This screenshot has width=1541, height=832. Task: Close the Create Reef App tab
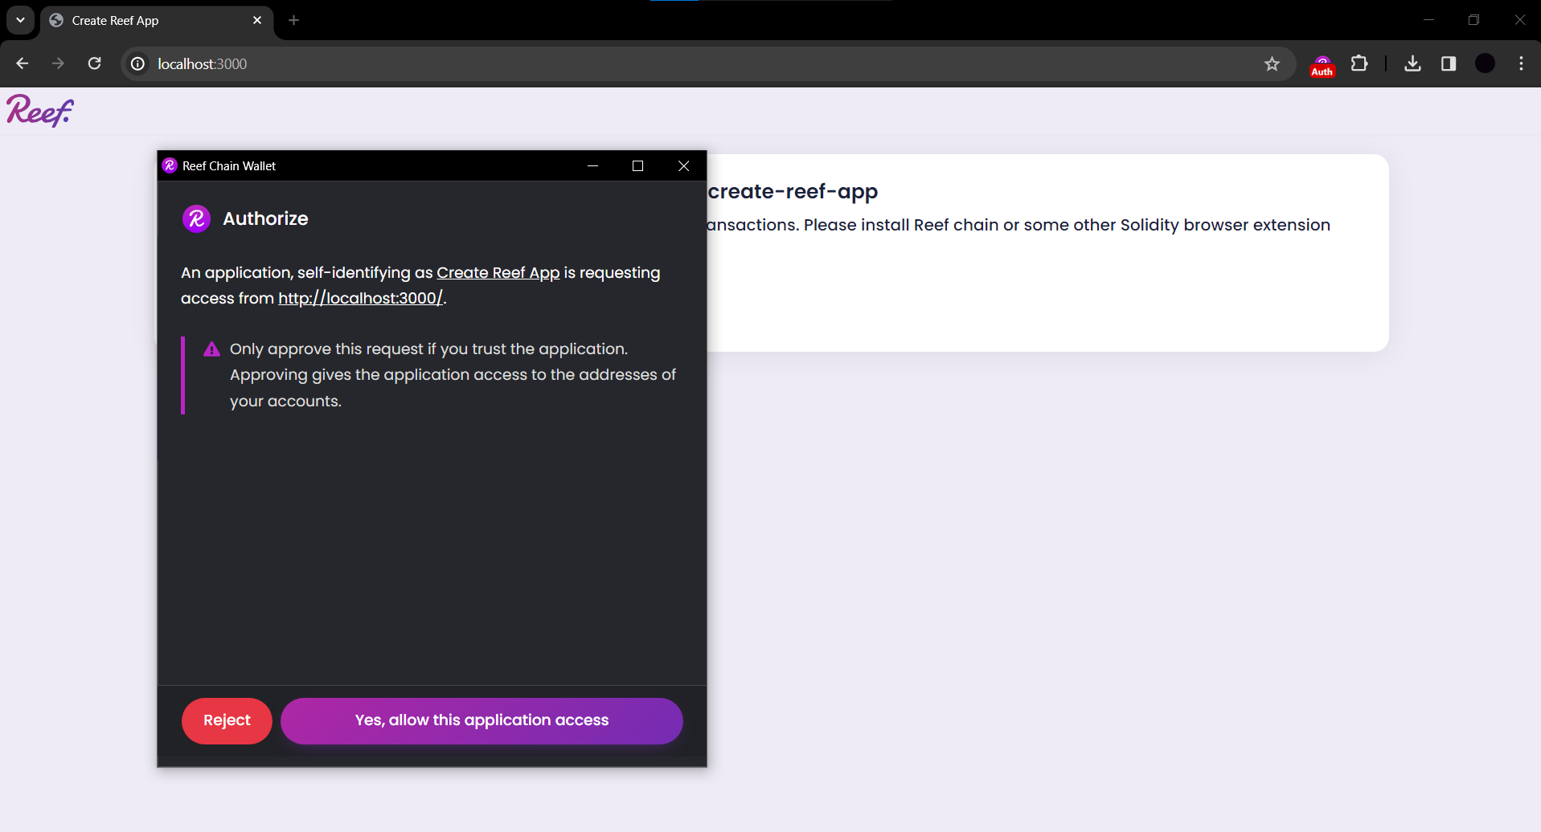(257, 20)
